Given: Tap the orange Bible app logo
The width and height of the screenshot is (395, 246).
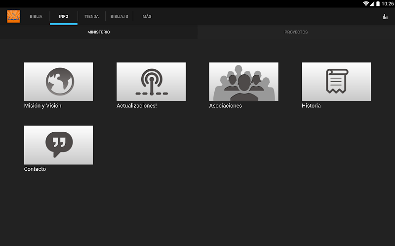Looking at the screenshot, I should [x=14, y=16].
